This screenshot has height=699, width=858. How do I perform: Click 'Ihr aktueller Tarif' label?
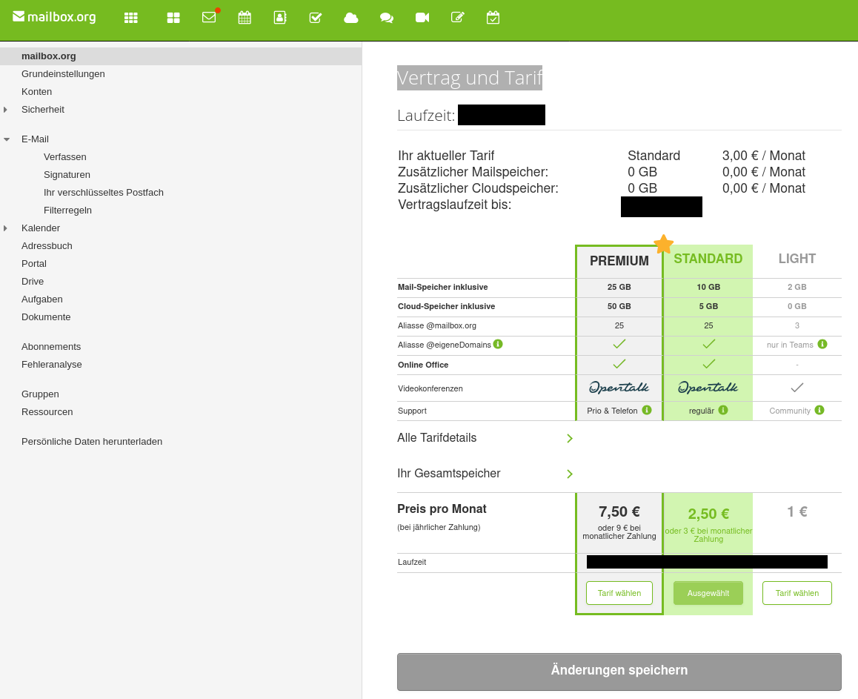[446, 156]
